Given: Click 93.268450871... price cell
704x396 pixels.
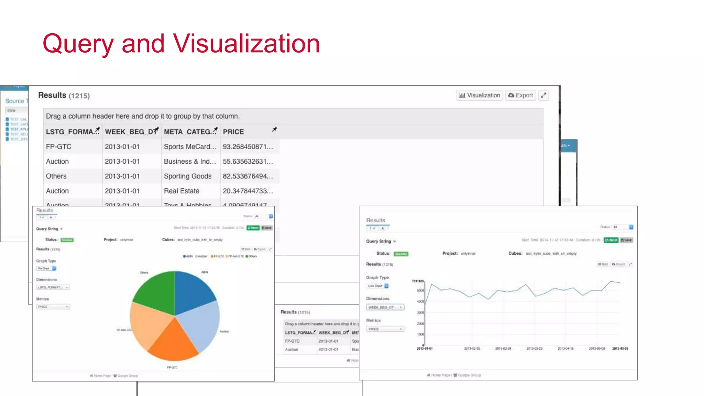Looking at the screenshot, I should [x=250, y=147].
